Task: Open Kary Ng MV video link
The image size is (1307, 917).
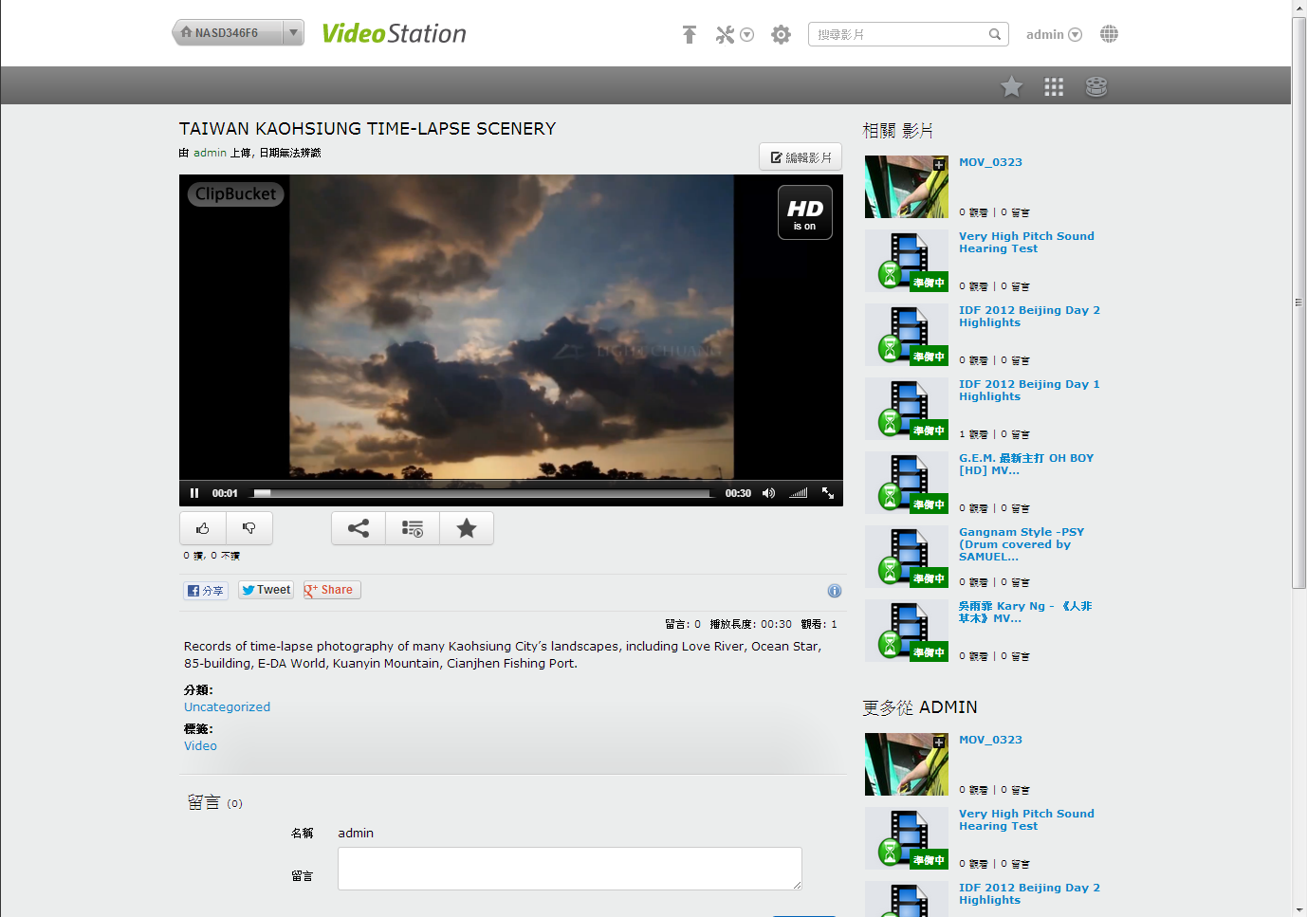Action: click(1025, 613)
